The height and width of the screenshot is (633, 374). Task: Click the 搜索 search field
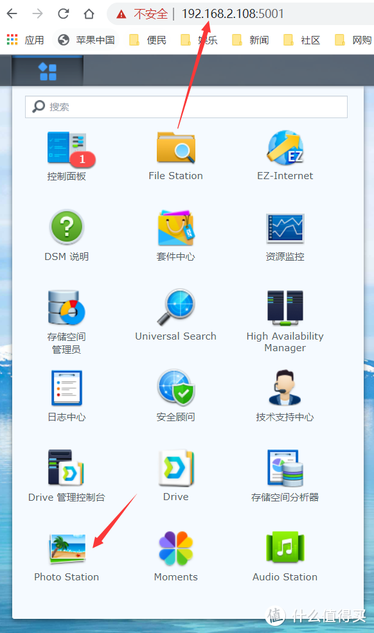click(x=186, y=107)
